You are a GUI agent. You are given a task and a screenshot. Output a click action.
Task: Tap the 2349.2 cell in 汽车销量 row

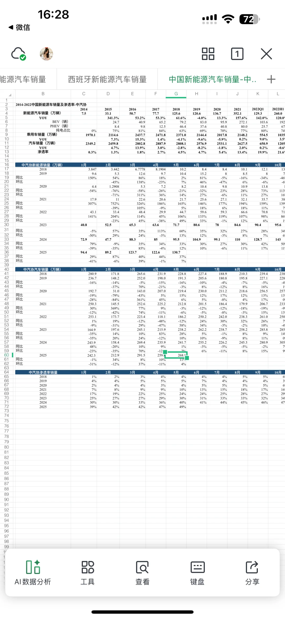[91, 144]
